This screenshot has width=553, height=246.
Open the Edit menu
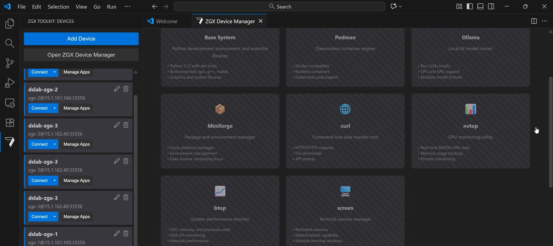[37, 7]
